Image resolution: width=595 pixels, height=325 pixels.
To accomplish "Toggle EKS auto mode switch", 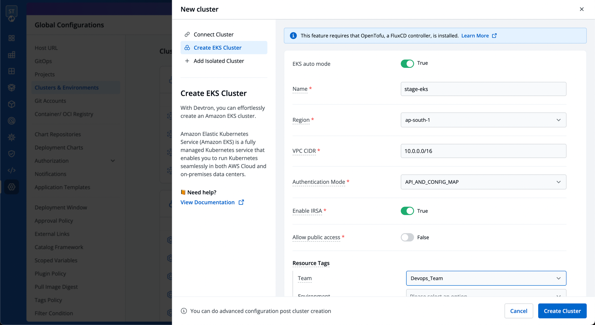I will point(407,63).
